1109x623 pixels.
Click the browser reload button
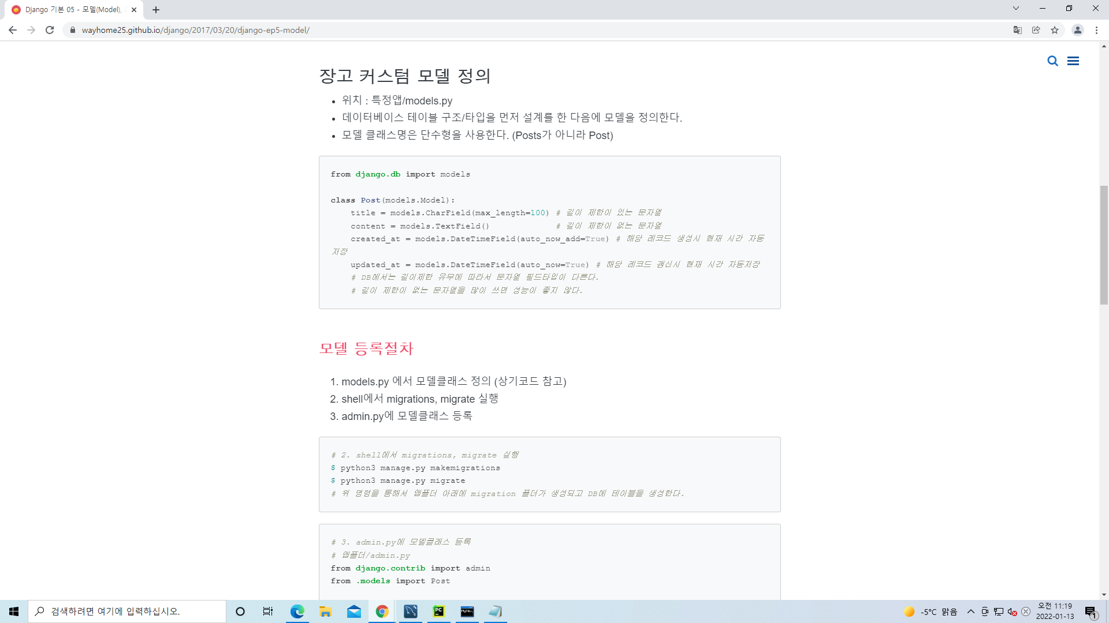(x=50, y=30)
